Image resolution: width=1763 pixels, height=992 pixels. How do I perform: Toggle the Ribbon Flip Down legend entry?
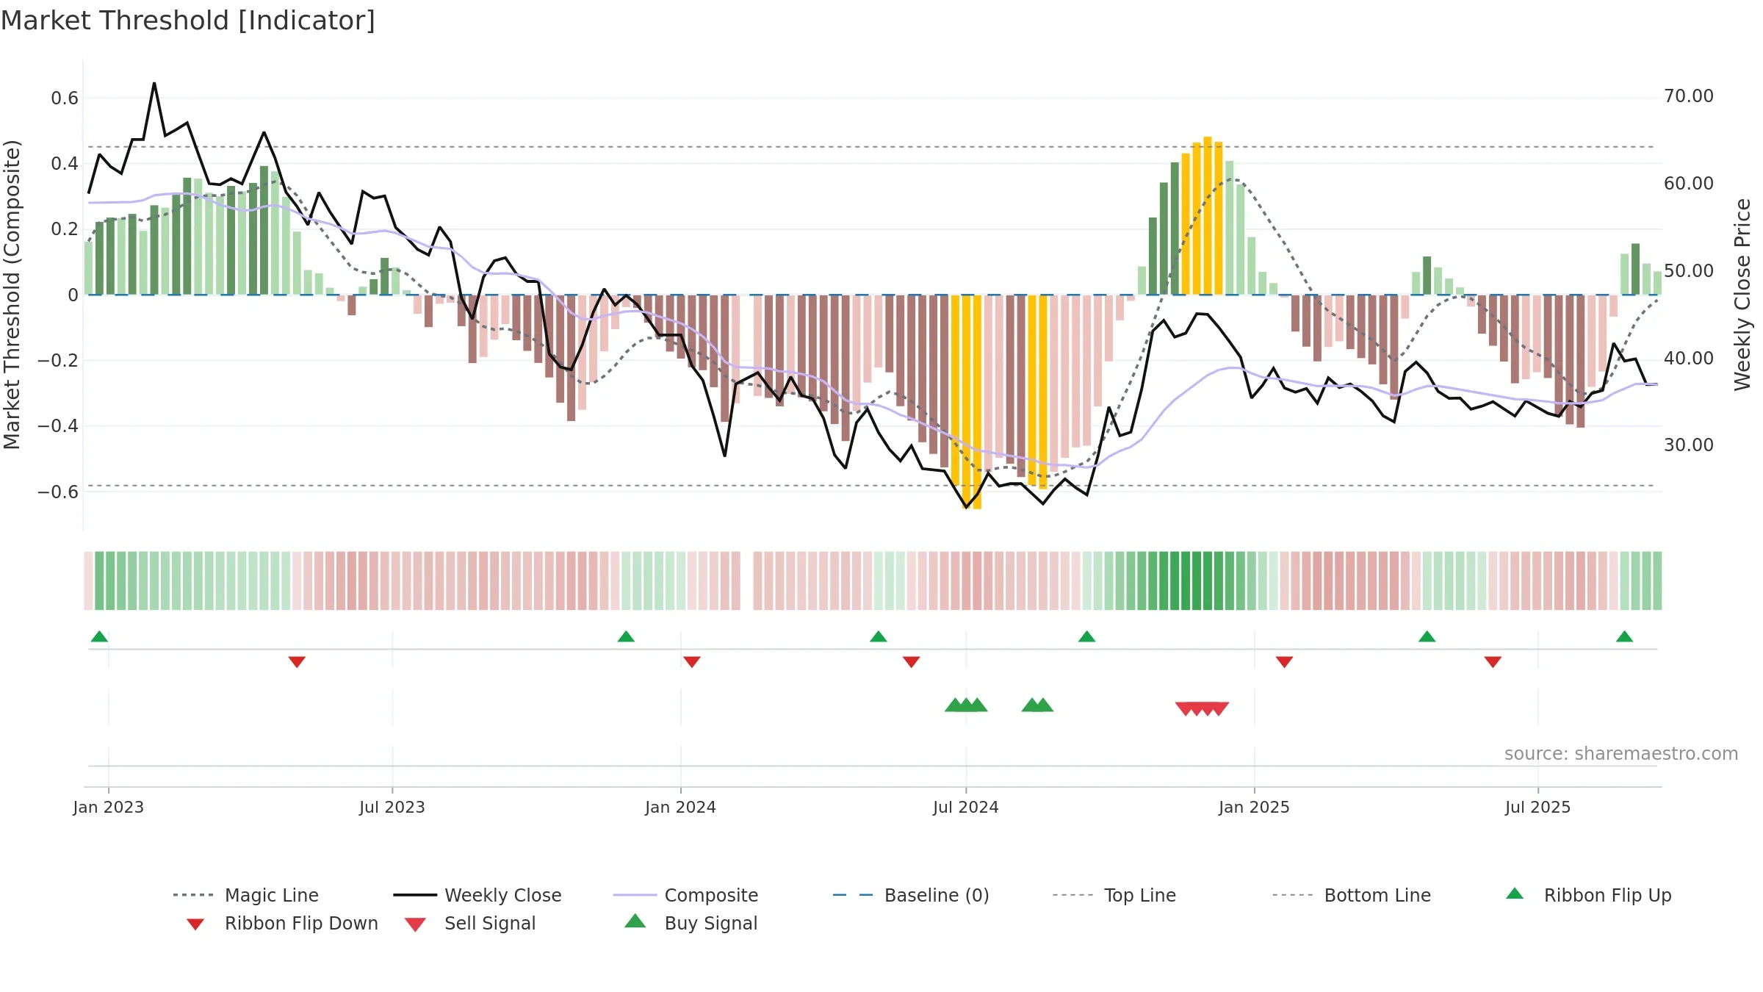pos(281,923)
